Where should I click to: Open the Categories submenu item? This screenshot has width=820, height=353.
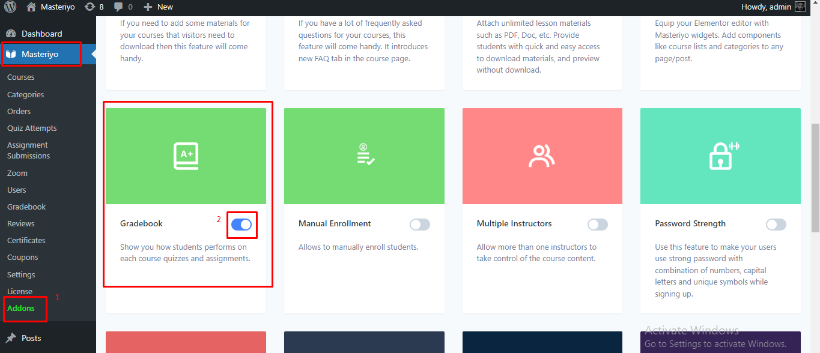pos(25,94)
